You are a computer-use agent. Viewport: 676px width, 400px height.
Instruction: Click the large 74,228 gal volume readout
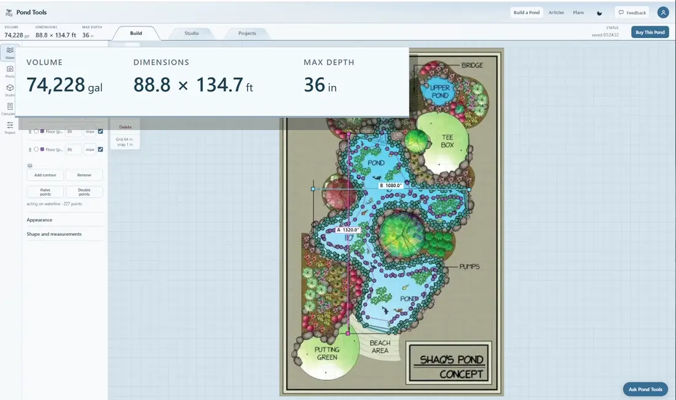coord(65,85)
